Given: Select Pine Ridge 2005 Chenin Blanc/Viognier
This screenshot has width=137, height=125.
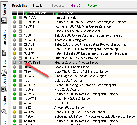Looking at the screenshot, I should point(81,76).
